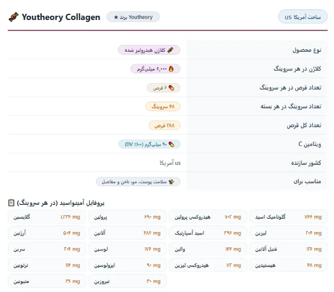Viewport: 334px width, 292px height.
Task: Click the ۲۸۸ قرص badge
Action: coord(164,125)
